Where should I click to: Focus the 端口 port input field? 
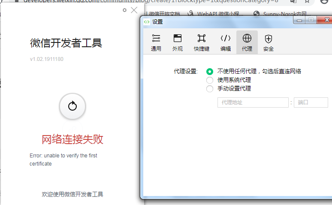[311, 102]
